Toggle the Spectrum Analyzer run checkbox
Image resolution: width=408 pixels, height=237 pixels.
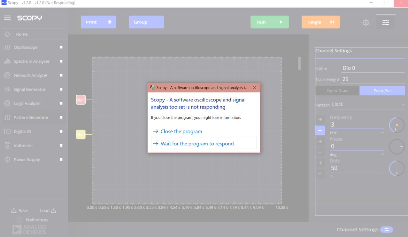(x=61, y=61)
